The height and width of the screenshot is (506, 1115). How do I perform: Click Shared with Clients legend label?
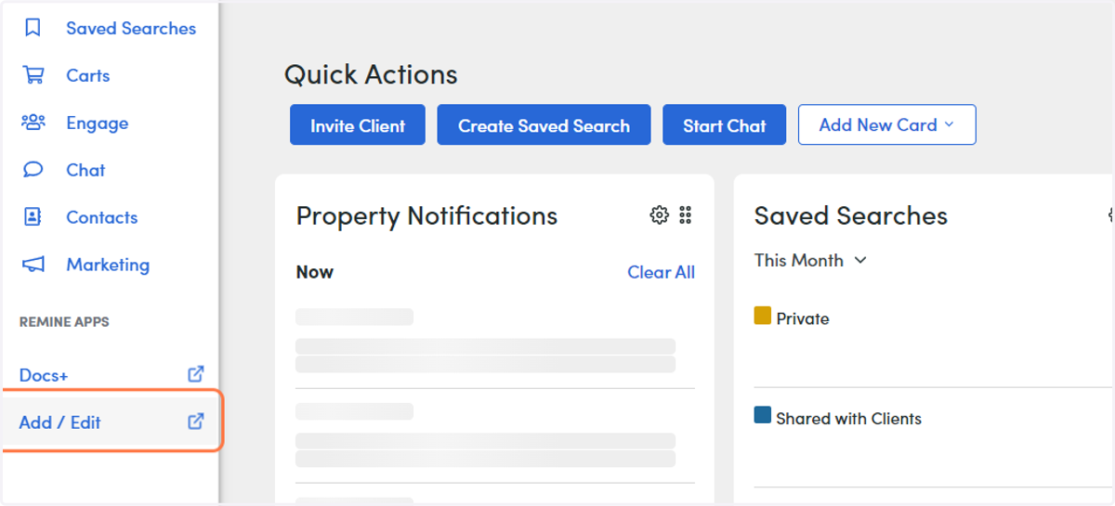(848, 419)
